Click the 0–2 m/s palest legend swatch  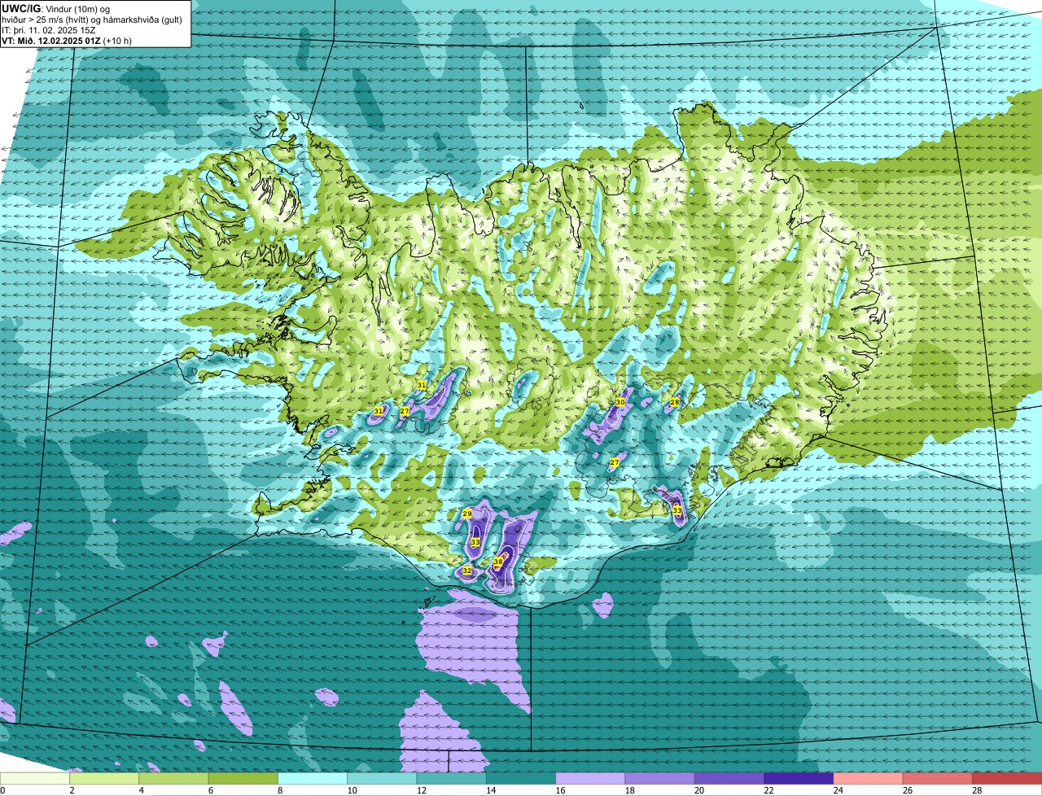[35, 779]
